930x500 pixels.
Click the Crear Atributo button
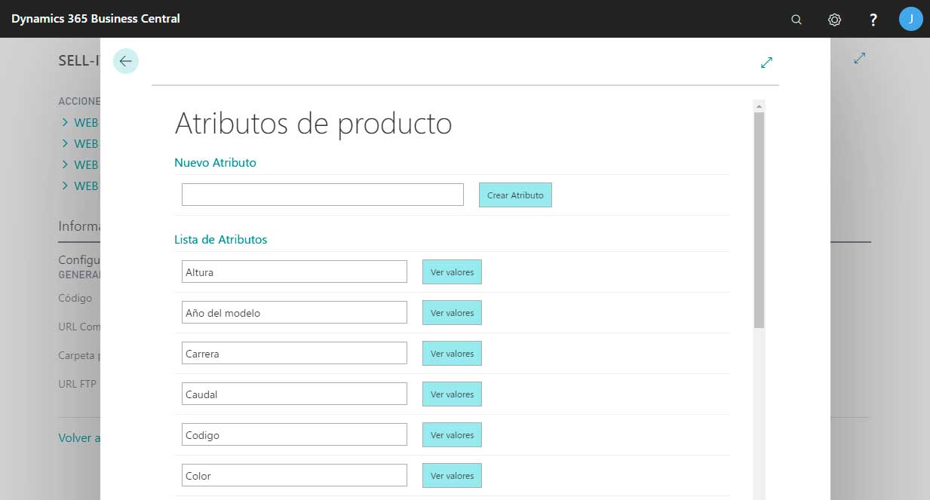tap(515, 195)
